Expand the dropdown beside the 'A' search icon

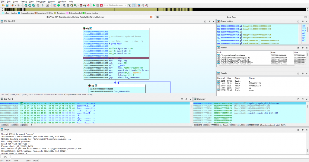(x=50, y=5)
